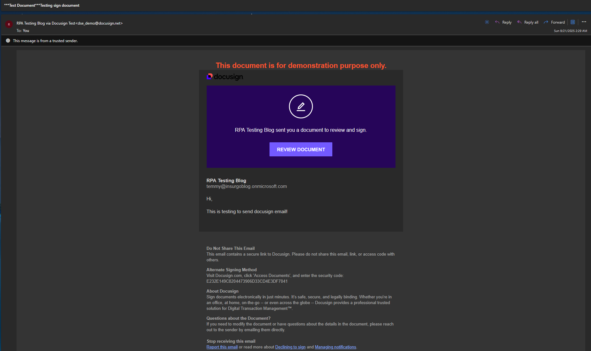Click the trusted sender info icon
591x351 pixels.
[8, 41]
